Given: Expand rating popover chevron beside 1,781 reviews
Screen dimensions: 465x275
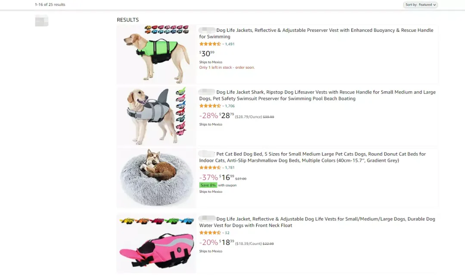Looking at the screenshot, I should 223,168.
